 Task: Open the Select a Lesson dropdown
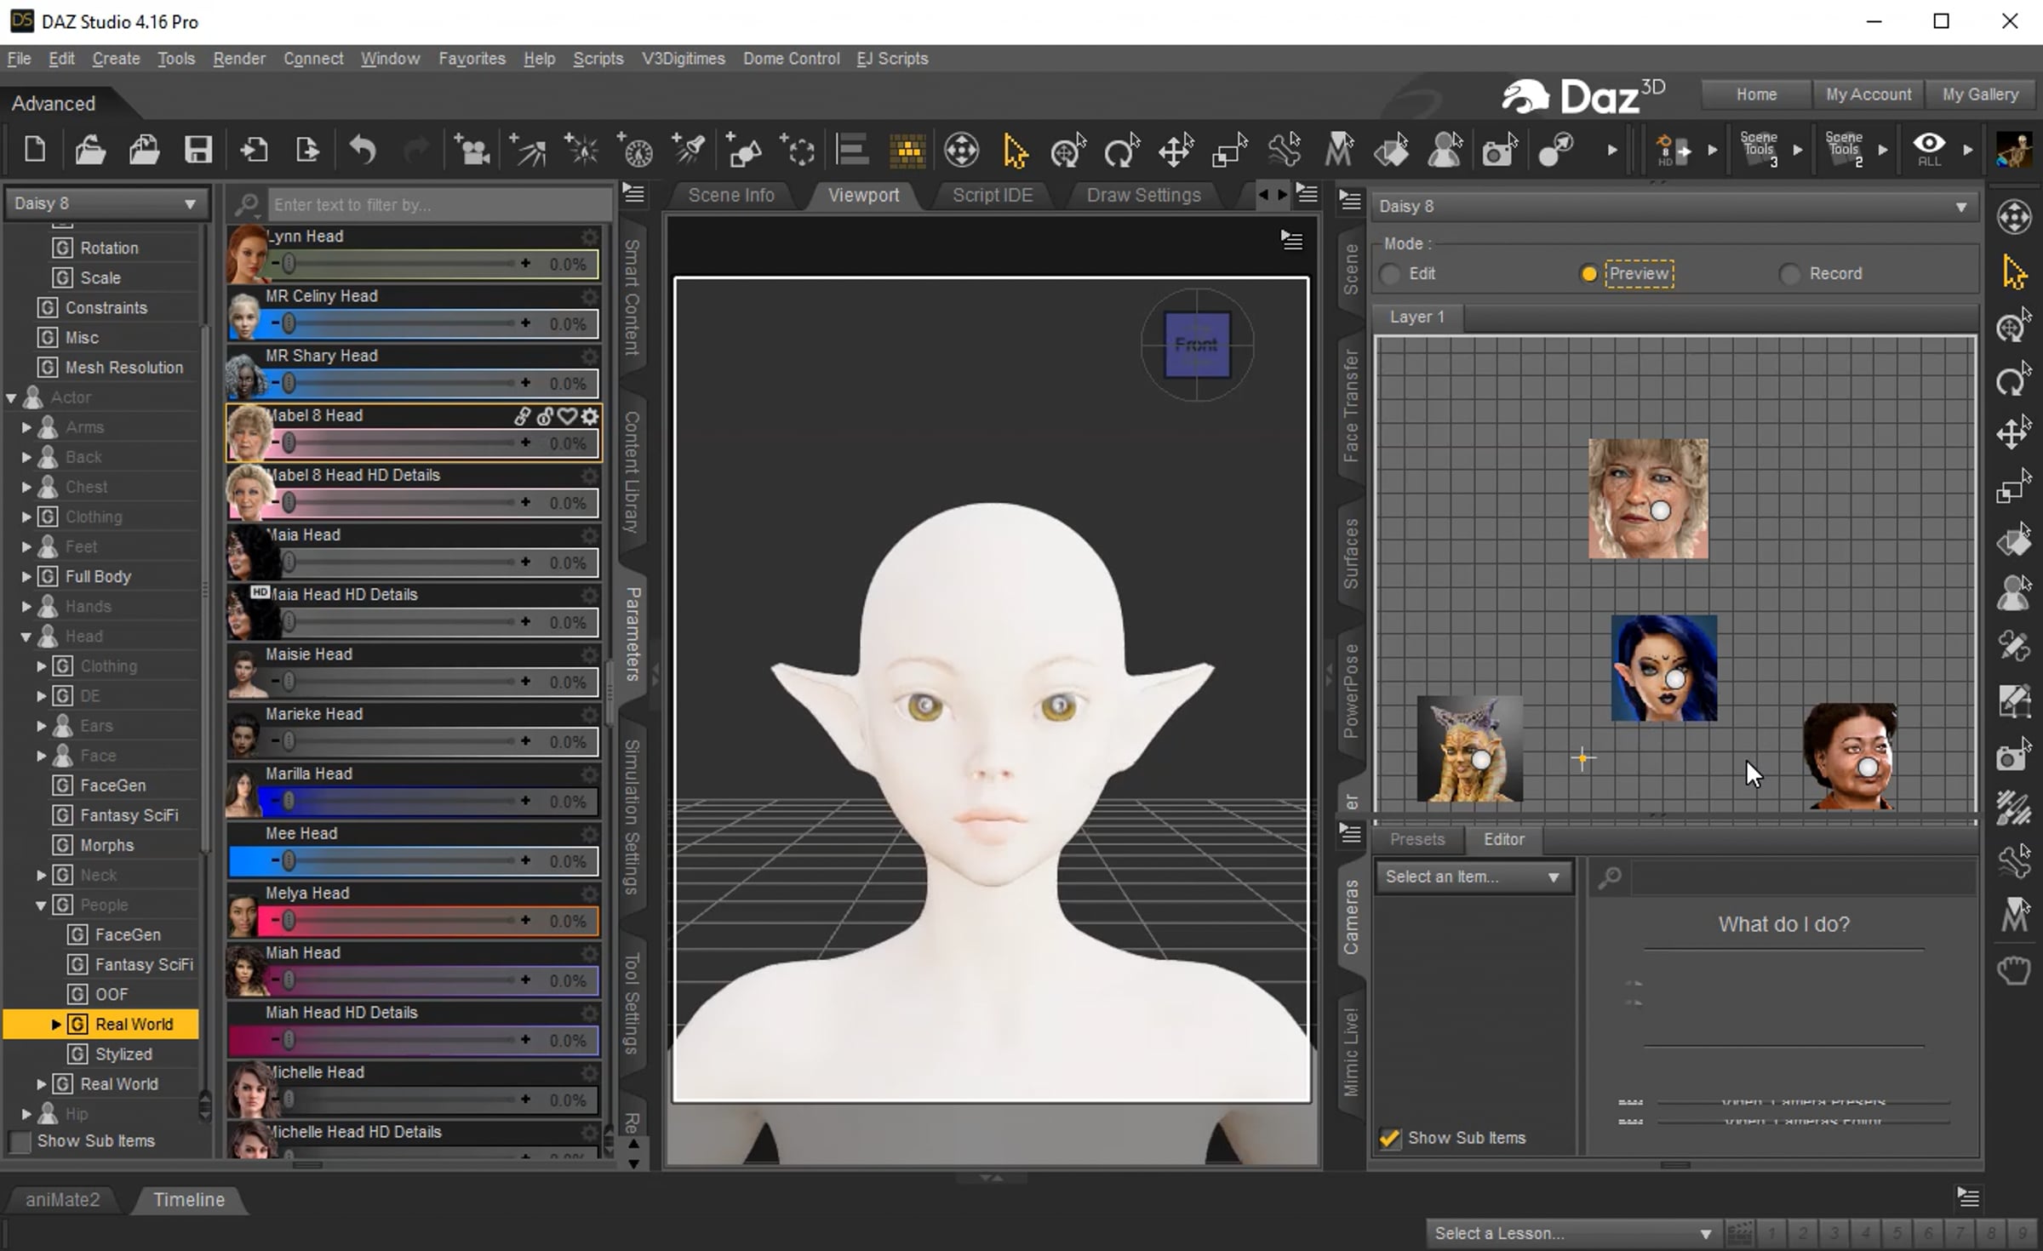click(1572, 1233)
